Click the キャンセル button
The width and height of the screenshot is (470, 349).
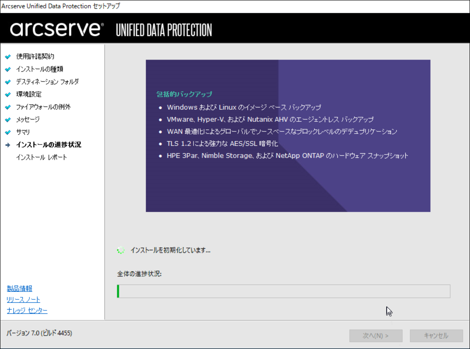(436, 336)
